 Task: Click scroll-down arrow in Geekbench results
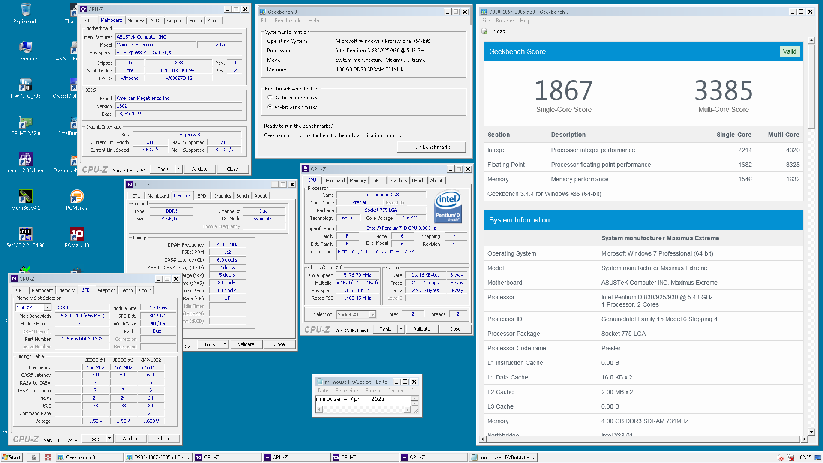[811, 432]
